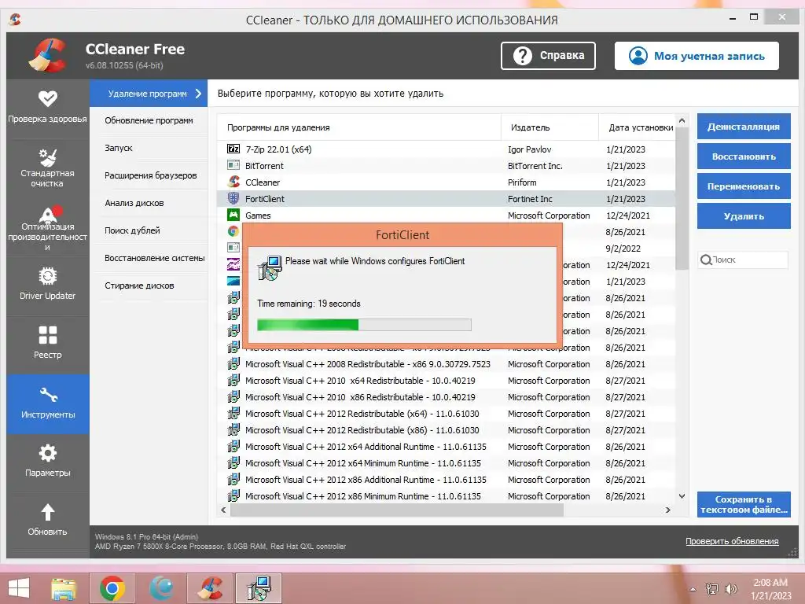Open Windows Start button
The height and width of the screenshot is (604, 805).
[x=19, y=588]
